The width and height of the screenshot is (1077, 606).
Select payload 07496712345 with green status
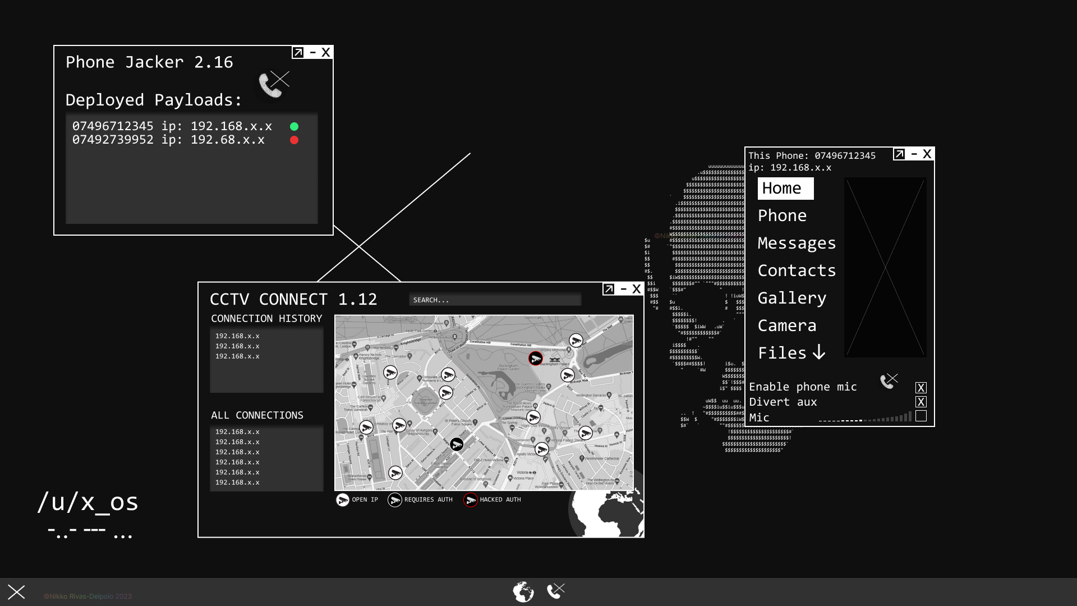(172, 126)
